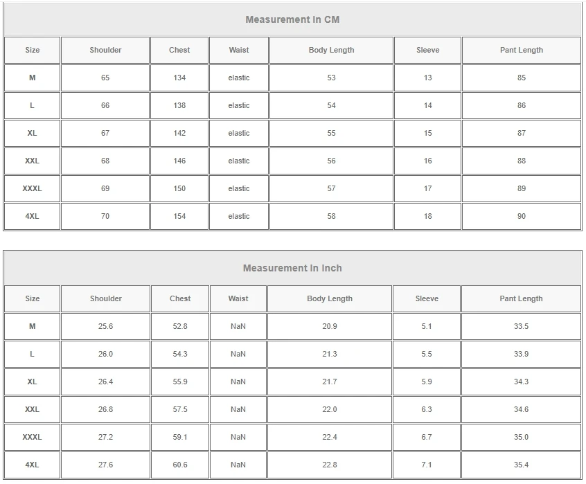Select the Pant Length header in the Inch table

tap(521, 298)
